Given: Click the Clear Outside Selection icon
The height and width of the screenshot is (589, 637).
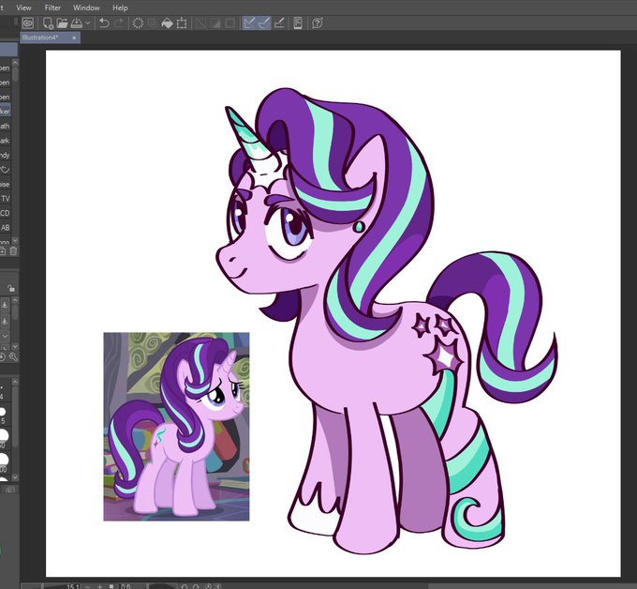Looking at the screenshot, I should [153, 23].
